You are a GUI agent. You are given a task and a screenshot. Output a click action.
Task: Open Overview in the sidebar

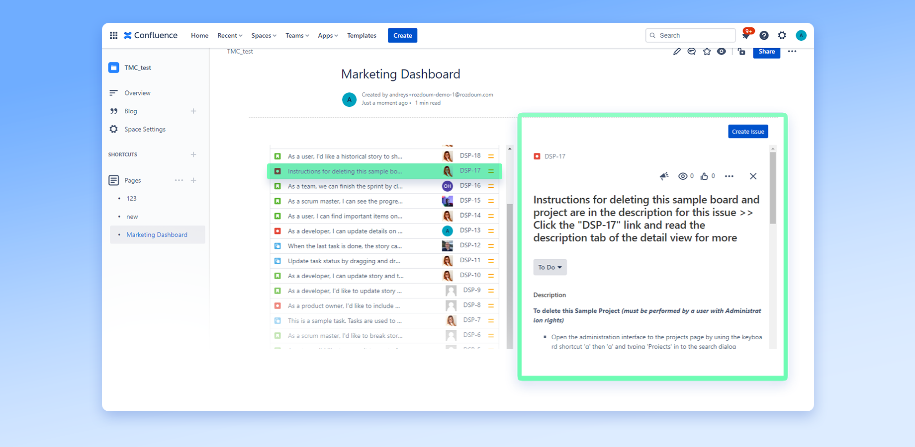point(137,93)
